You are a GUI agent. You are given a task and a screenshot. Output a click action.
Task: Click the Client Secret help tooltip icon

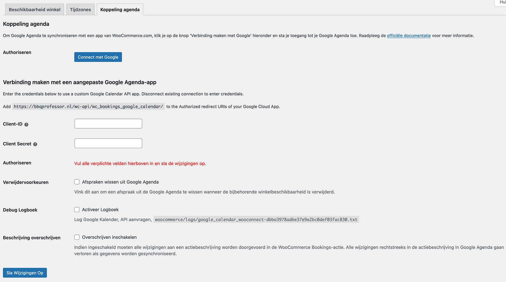click(35, 144)
